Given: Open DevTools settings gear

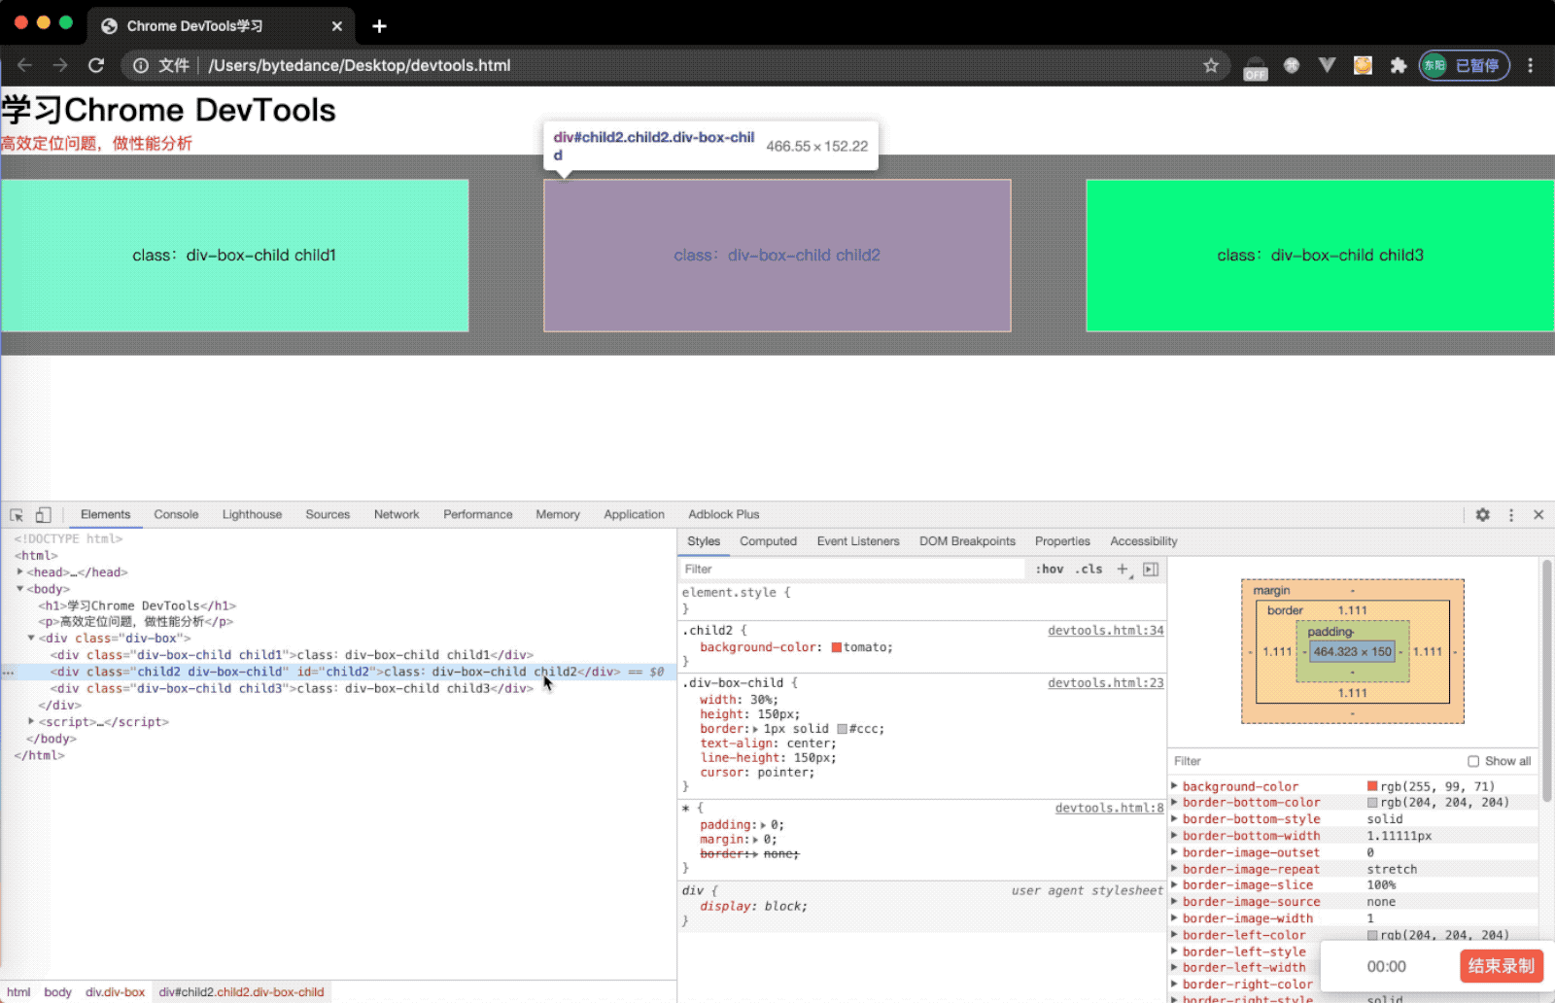Looking at the screenshot, I should click(1482, 515).
